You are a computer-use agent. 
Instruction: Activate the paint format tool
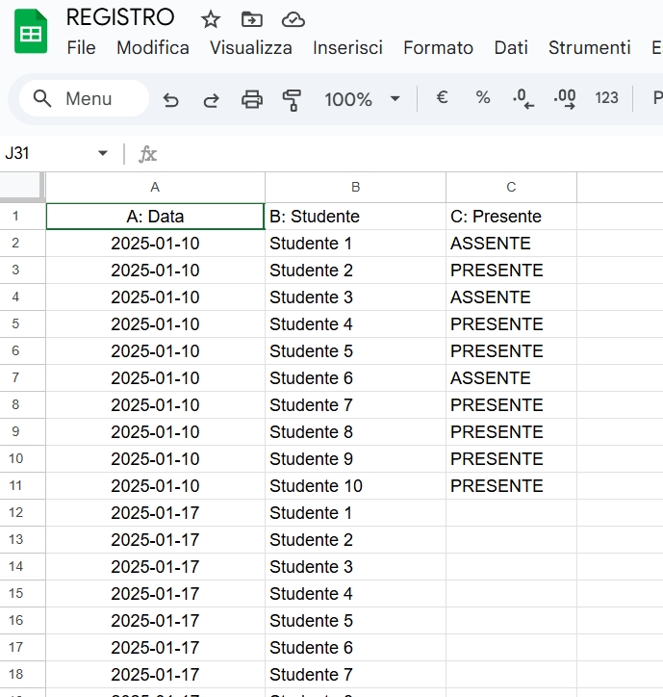[292, 99]
